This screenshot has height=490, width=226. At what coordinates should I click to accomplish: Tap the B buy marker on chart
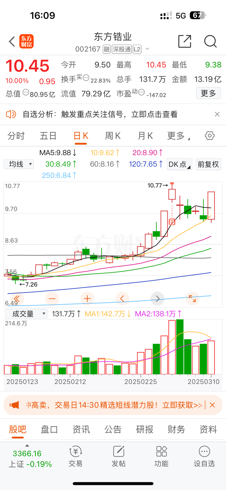tap(172, 222)
